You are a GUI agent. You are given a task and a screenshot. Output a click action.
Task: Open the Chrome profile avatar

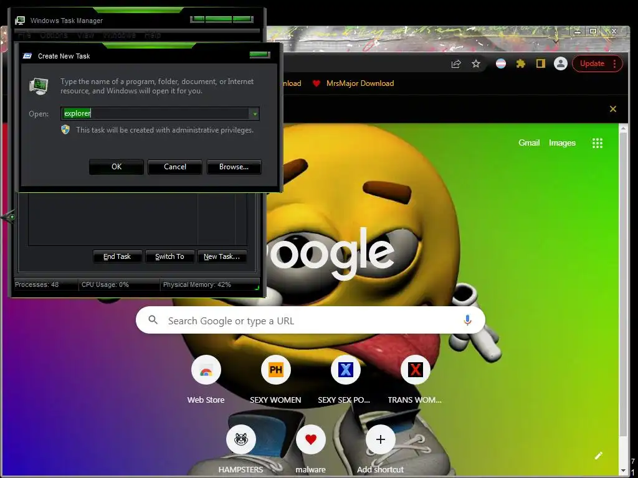[560, 63]
